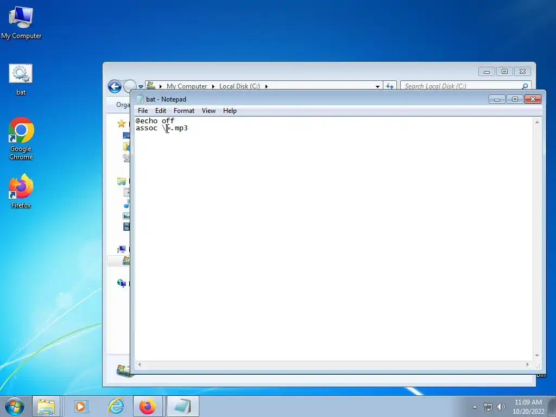
Task: Launch the Firefox desktop shortcut
Action: tap(21, 191)
